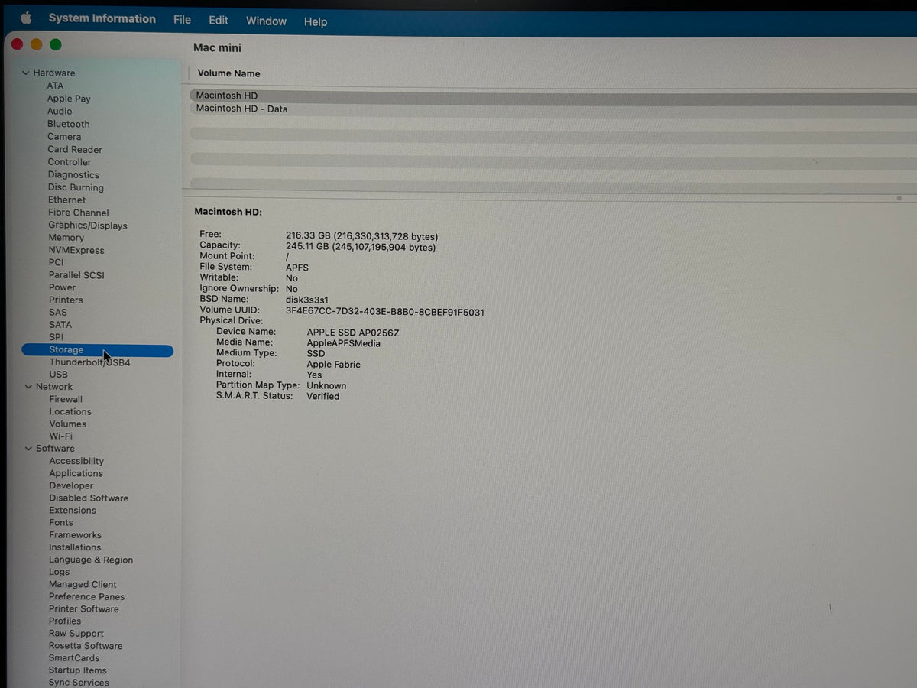Select Diagnostics in the sidebar
This screenshot has height=688, width=917.
tap(73, 175)
